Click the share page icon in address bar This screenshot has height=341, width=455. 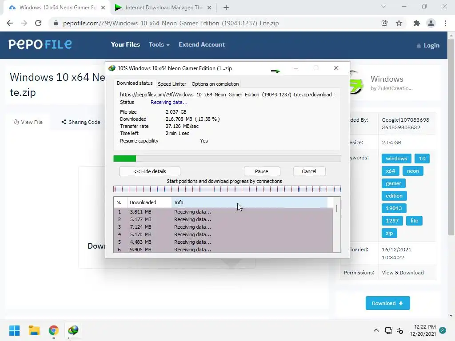click(x=384, y=23)
